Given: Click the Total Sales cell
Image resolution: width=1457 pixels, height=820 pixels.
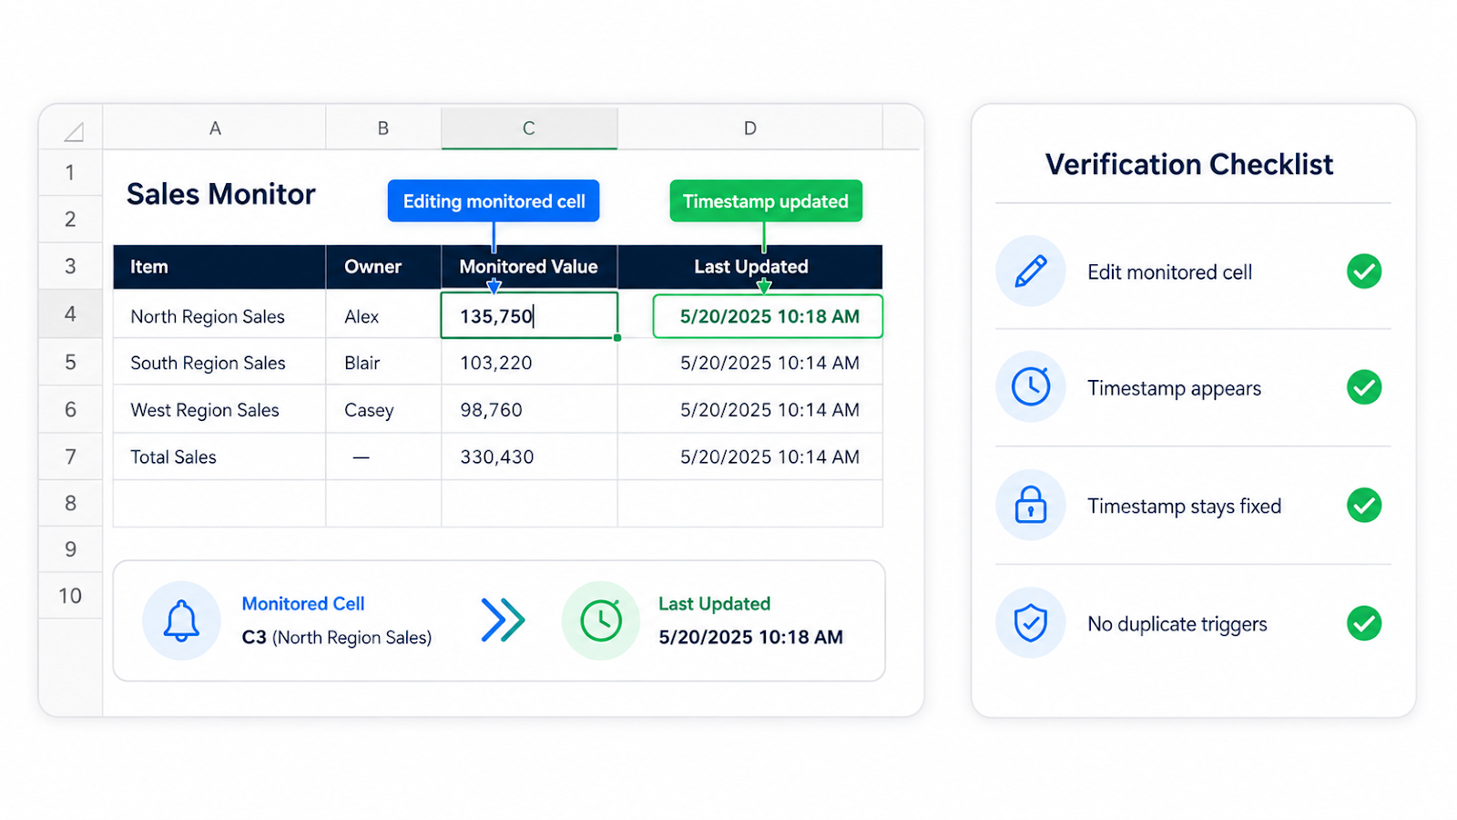Looking at the screenshot, I should (219, 456).
